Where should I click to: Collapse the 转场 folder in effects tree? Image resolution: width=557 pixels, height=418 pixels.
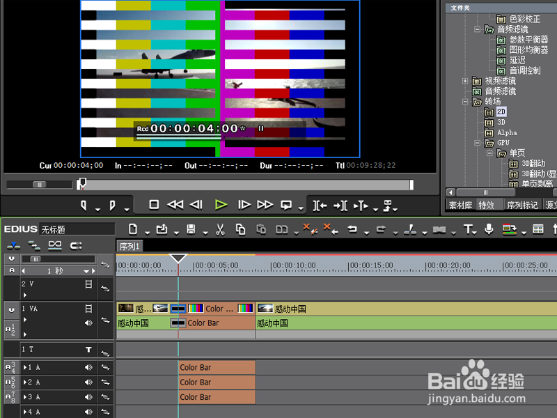pos(465,102)
